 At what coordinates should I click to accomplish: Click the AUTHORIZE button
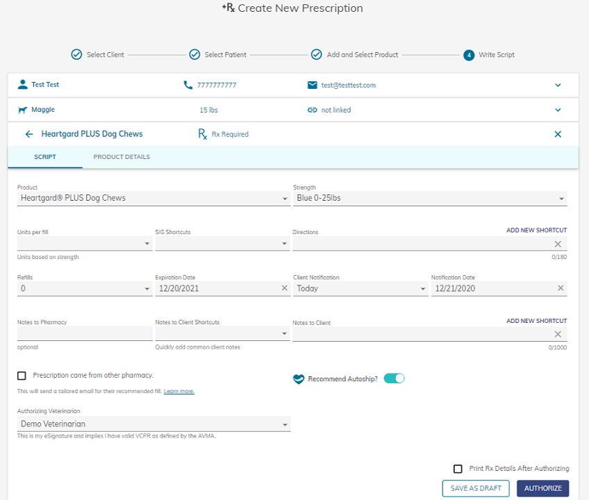tap(542, 488)
